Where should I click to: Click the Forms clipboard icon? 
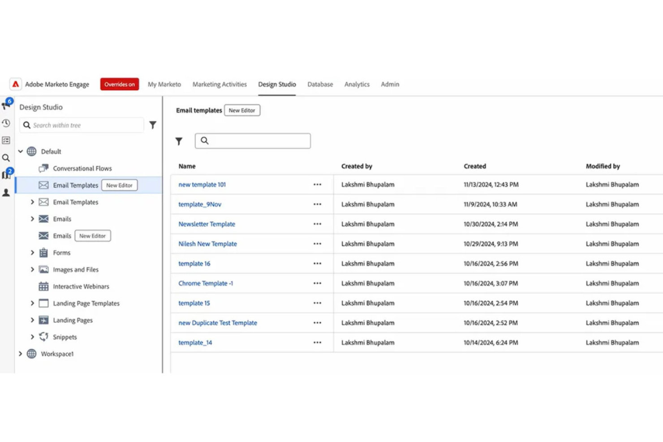(x=43, y=253)
